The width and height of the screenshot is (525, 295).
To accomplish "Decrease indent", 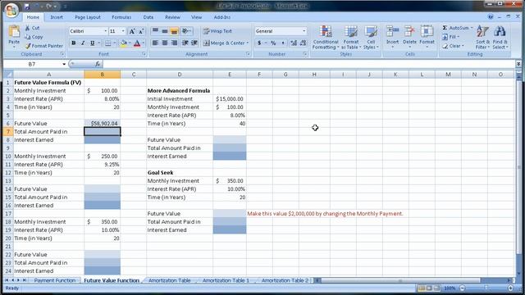I will (185, 43).
